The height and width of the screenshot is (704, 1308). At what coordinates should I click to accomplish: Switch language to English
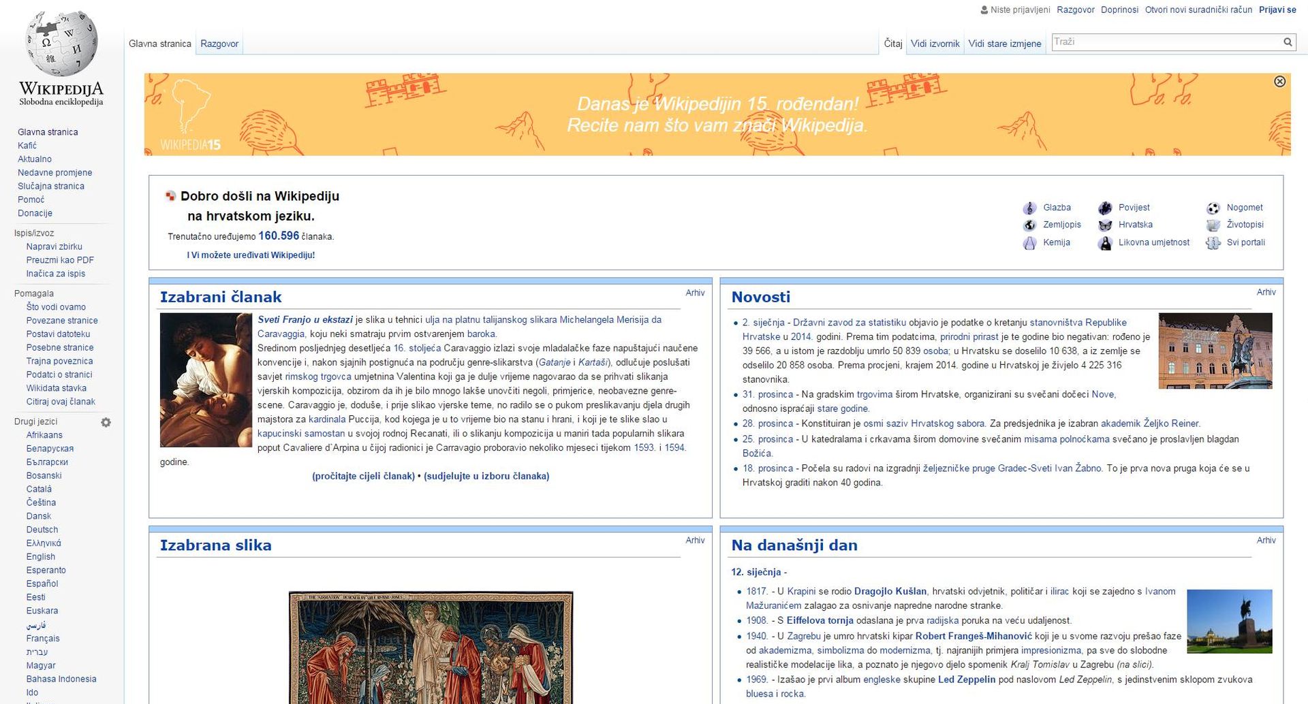pos(41,557)
